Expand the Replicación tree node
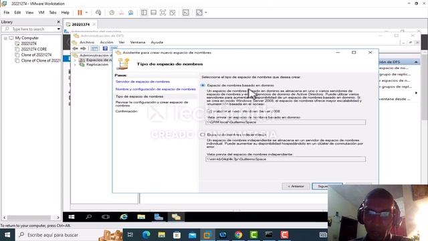Screen dimensions: 428x241 tap(75, 65)
